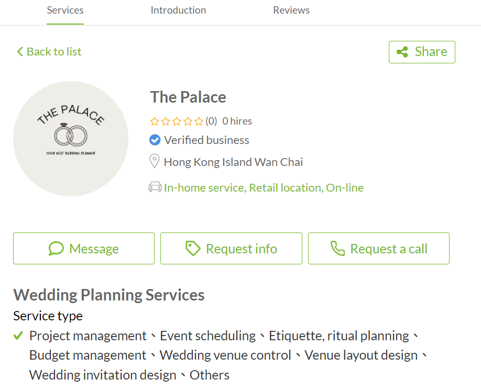Open The Palace logo image

(x=71, y=139)
